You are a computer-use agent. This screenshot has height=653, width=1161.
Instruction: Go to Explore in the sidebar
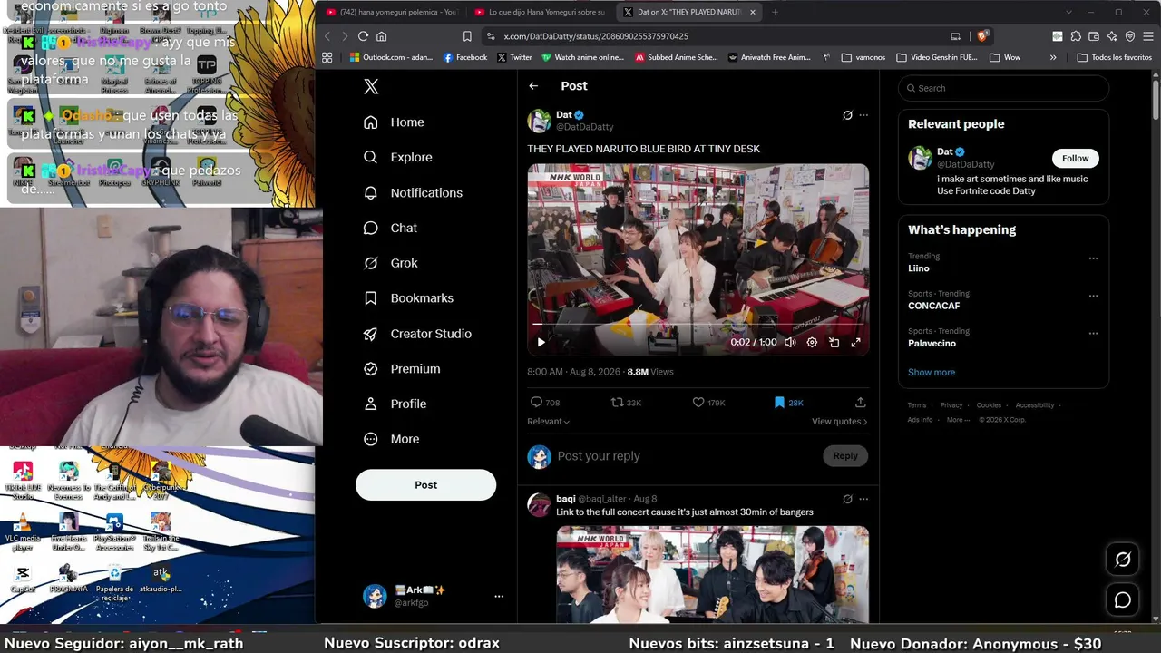pos(398,157)
